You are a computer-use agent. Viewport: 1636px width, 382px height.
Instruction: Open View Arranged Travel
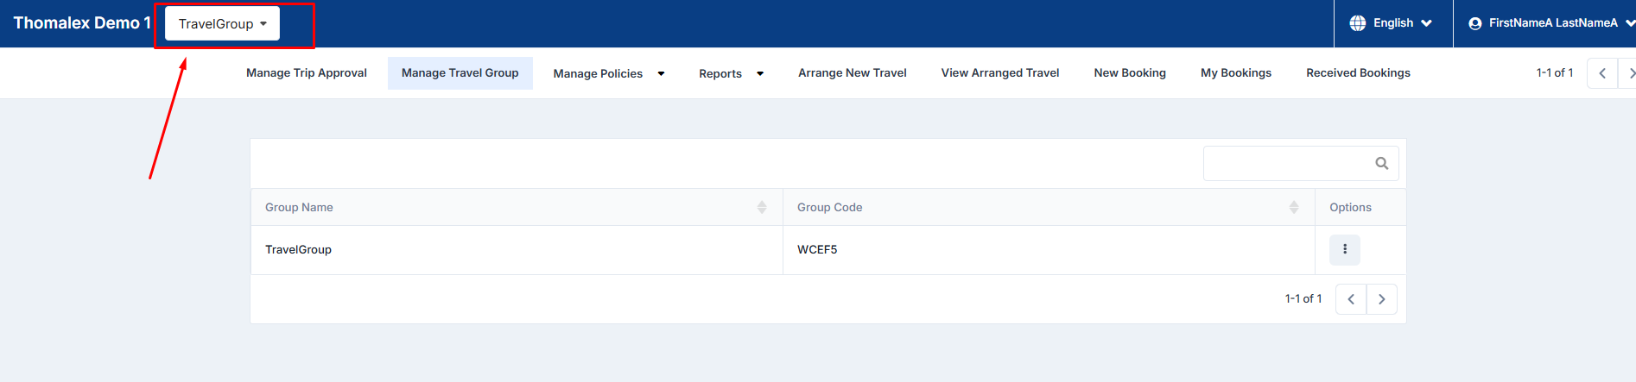tap(1000, 73)
